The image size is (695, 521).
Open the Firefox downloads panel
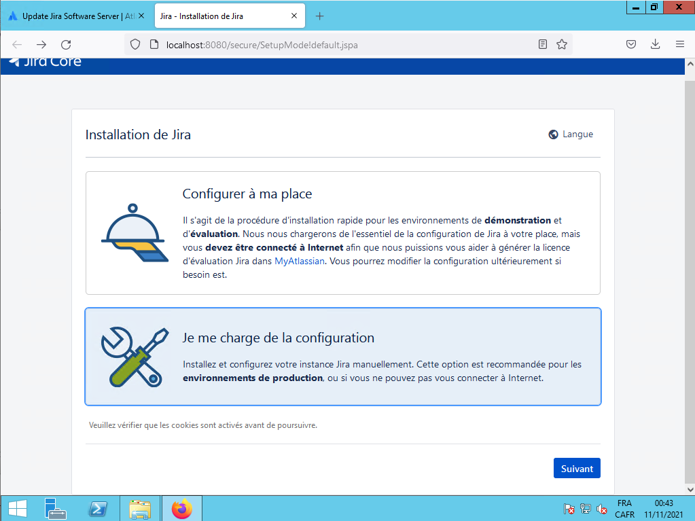[x=655, y=44]
